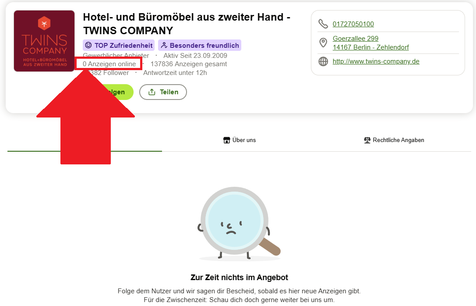The image size is (476, 306).
Task: Open the Rechtliche Angaben tab
Action: 394,140
